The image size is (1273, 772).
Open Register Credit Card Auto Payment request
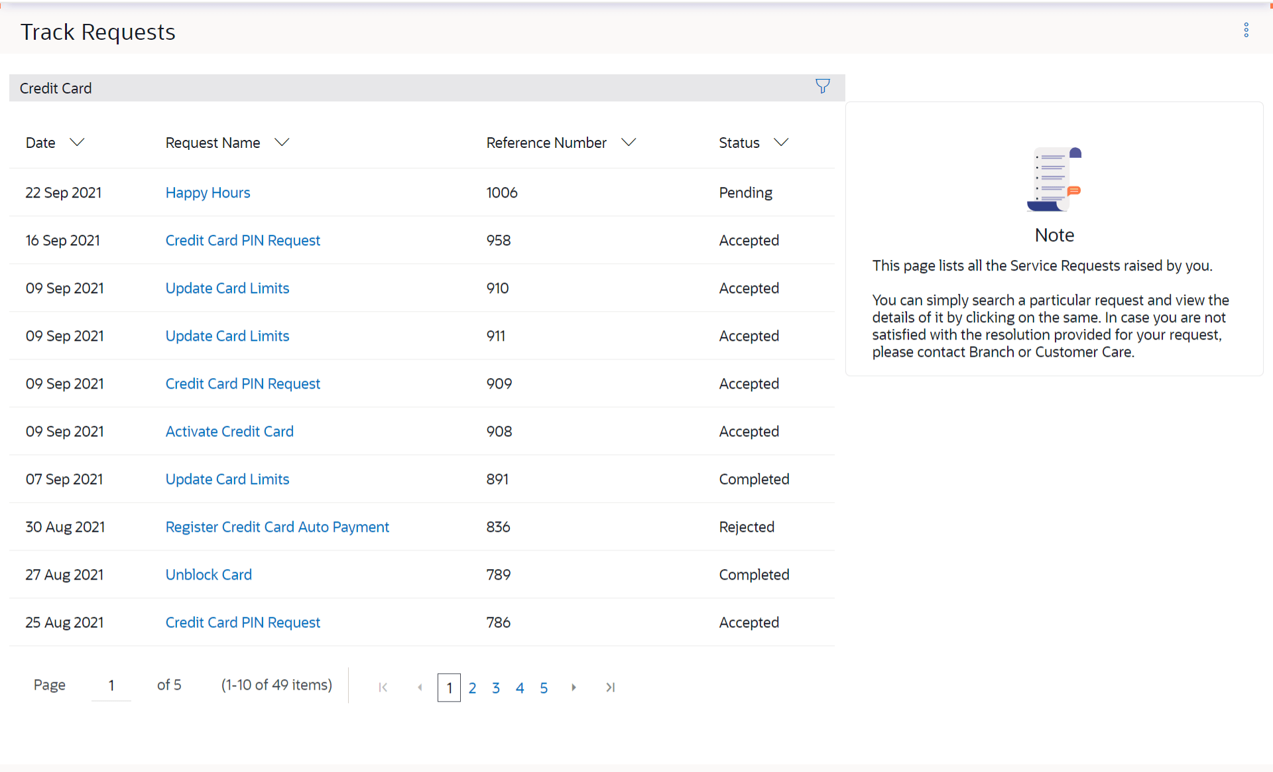277,527
